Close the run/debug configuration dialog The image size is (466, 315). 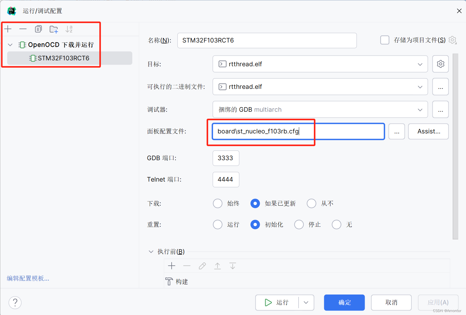[x=459, y=11]
